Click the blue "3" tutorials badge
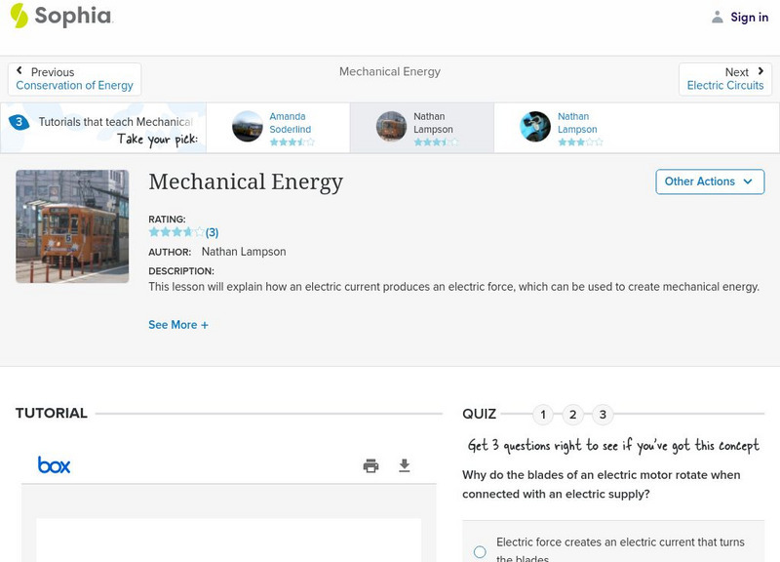Viewport: 780px width, 562px height. click(18, 121)
